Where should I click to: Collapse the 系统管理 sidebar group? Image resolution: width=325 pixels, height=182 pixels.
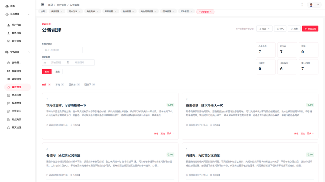pos(28,15)
